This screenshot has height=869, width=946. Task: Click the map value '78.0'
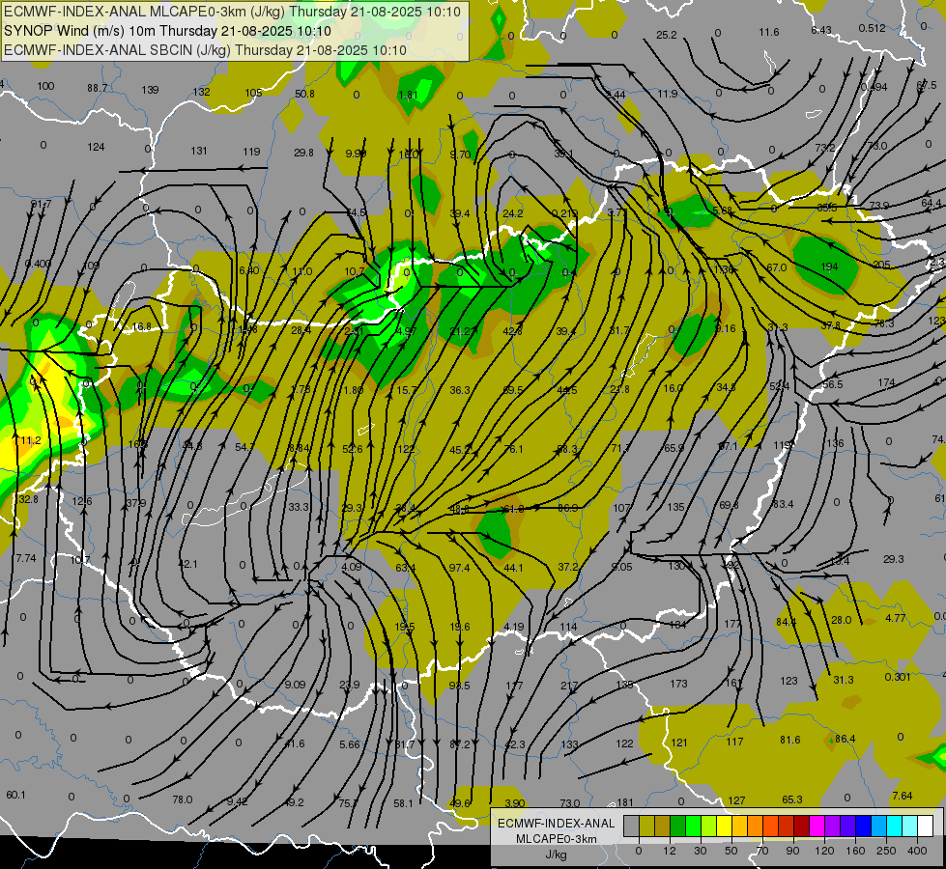coord(183,799)
